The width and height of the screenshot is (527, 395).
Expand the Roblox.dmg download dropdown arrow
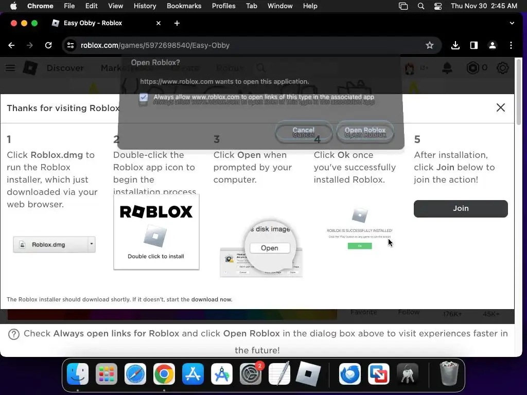(x=92, y=244)
